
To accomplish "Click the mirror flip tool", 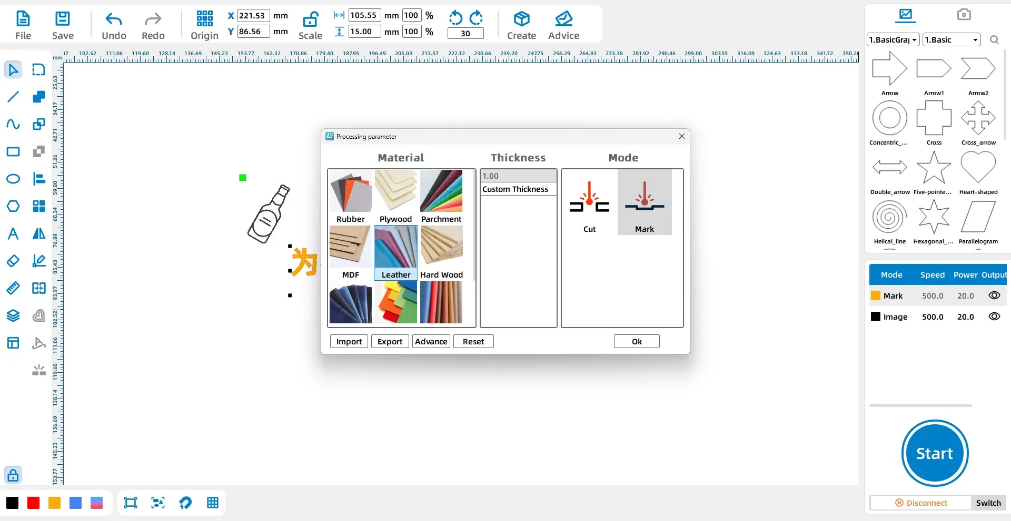I will (x=39, y=233).
